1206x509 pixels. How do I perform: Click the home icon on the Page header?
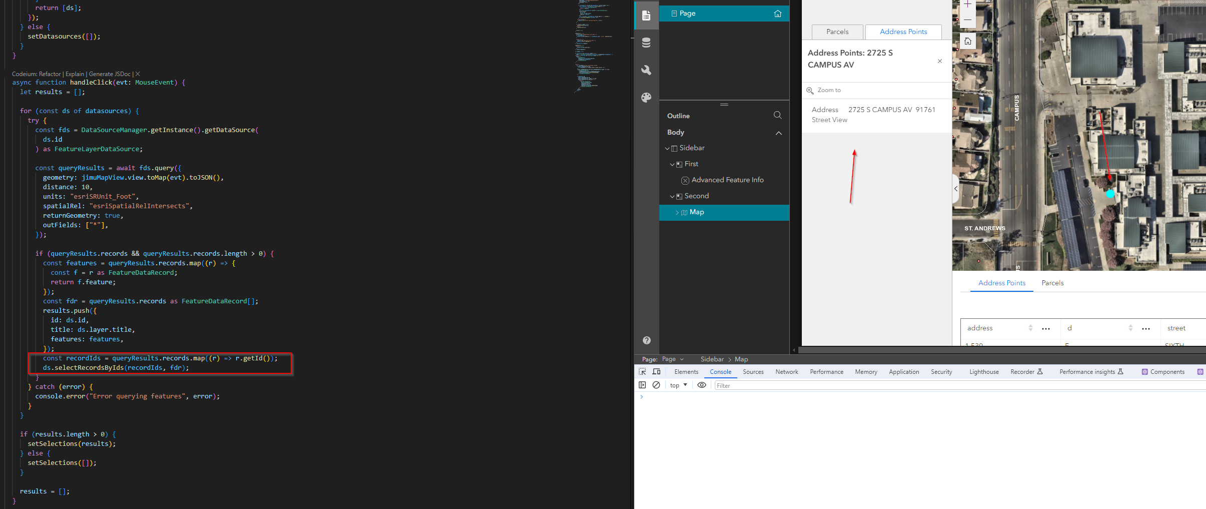[778, 14]
